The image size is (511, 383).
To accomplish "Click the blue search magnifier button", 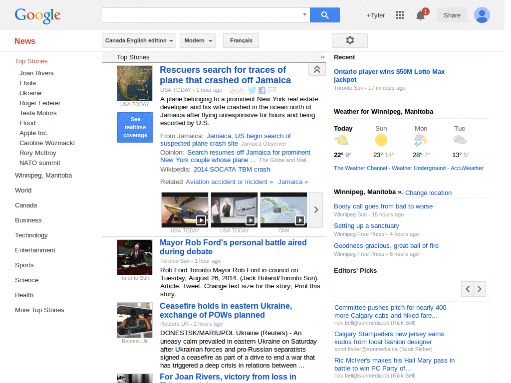I will [x=324, y=15].
